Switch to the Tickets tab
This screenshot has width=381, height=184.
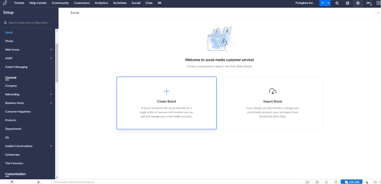(x=19, y=3)
